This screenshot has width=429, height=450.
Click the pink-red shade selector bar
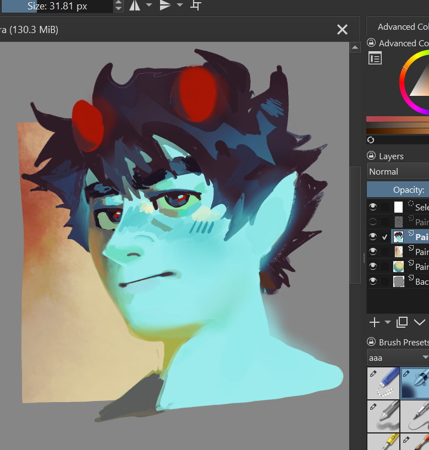click(398, 119)
